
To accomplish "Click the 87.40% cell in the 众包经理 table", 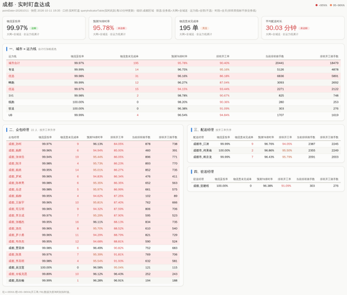I will click(119, 203).
